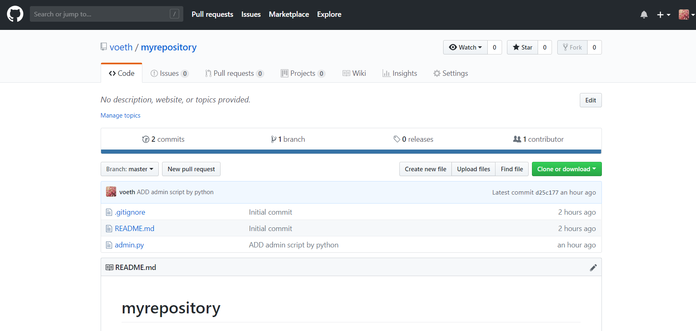Viewport: 696px width, 331px height.
Task: Click the Edit description button
Action: click(x=590, y=100)
